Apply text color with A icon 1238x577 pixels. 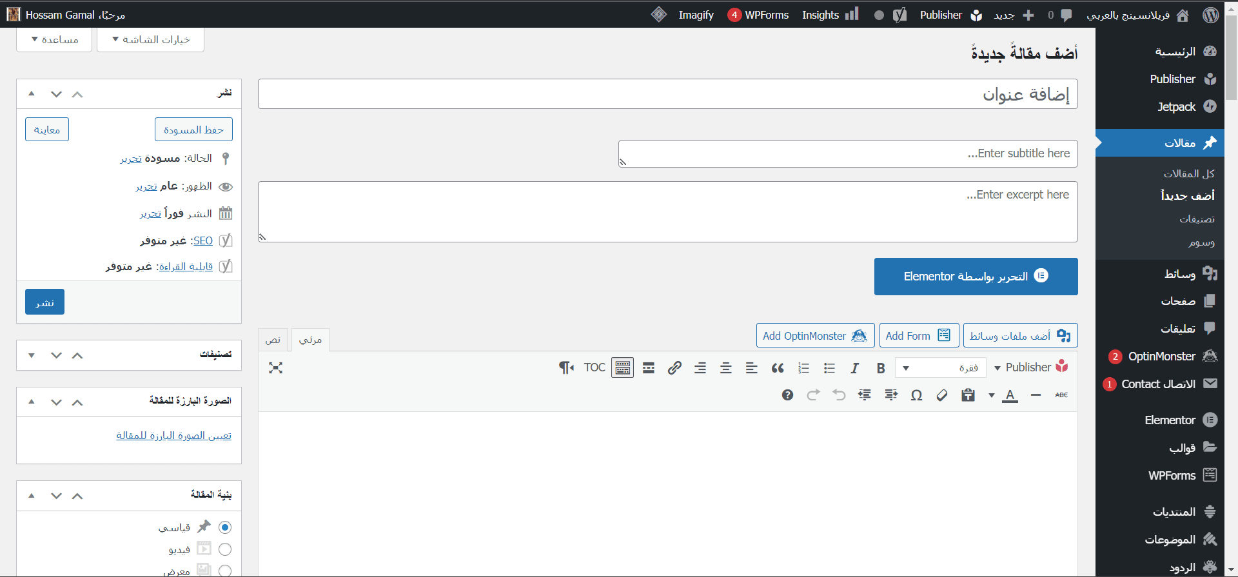point(1010,395)
